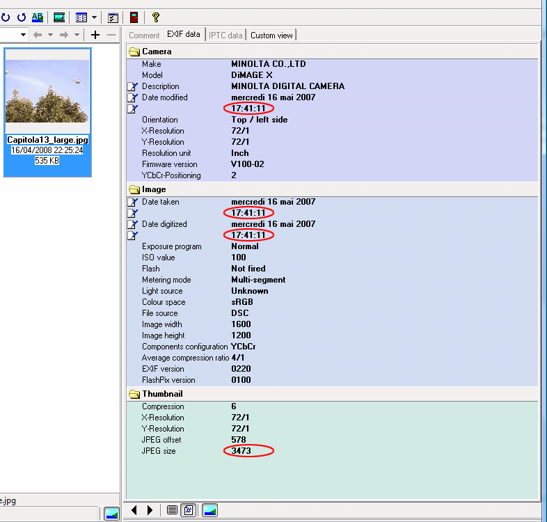This screenshot has height=522, width=547.
Task: Go to next image using right arrow
Action: pyautogui.click(x=150, y=510)
